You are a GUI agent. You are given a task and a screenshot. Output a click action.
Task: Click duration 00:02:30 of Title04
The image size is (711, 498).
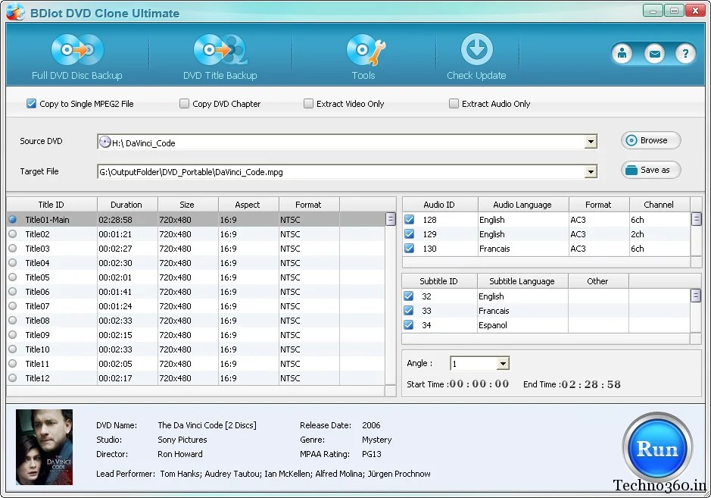[x=115, y=263]
